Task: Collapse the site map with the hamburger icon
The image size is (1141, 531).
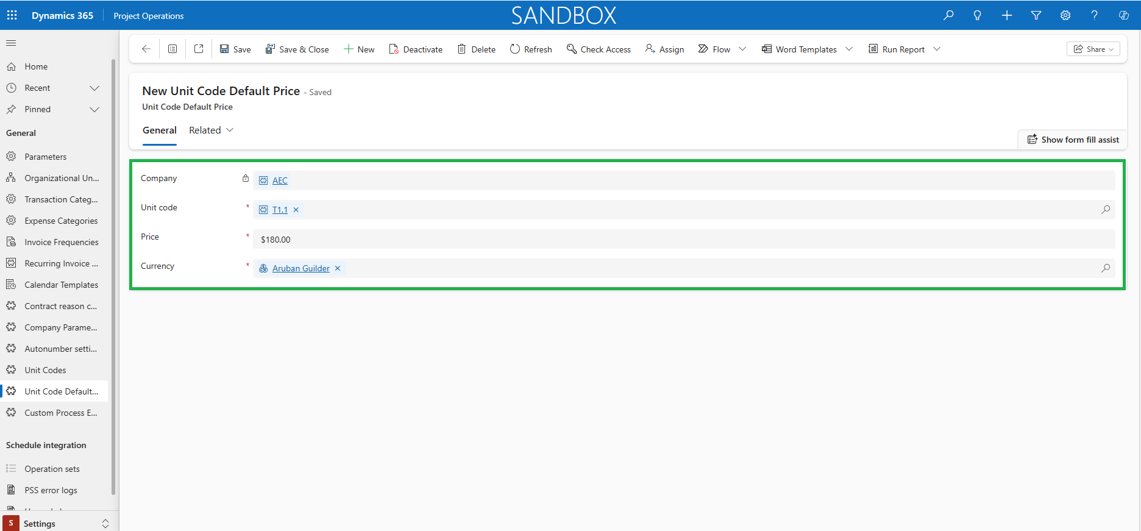Action: pos(11,43)
